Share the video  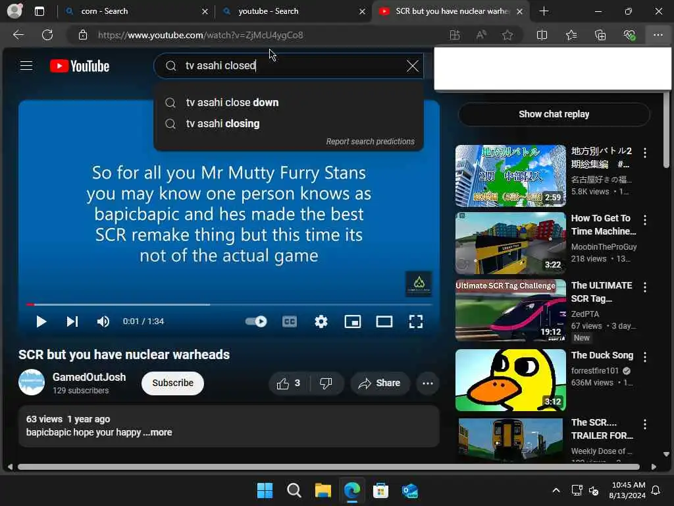click(x=380, y=383)
